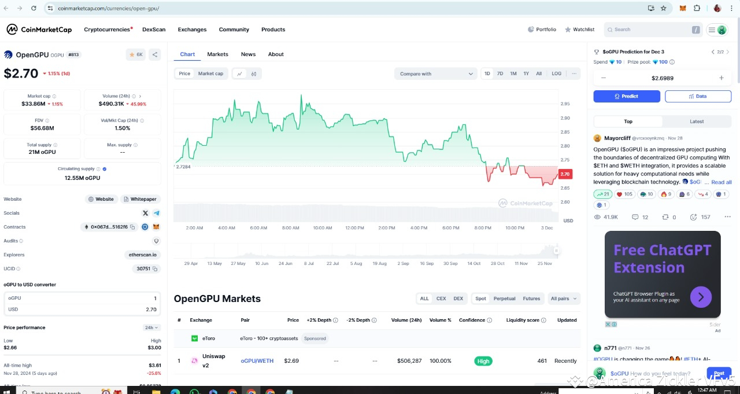
Task: Click the bearish arrow reaction with 4
Action: (x=703, y=194)
